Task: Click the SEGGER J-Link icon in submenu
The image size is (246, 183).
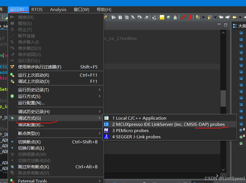Action: (106, 137)
